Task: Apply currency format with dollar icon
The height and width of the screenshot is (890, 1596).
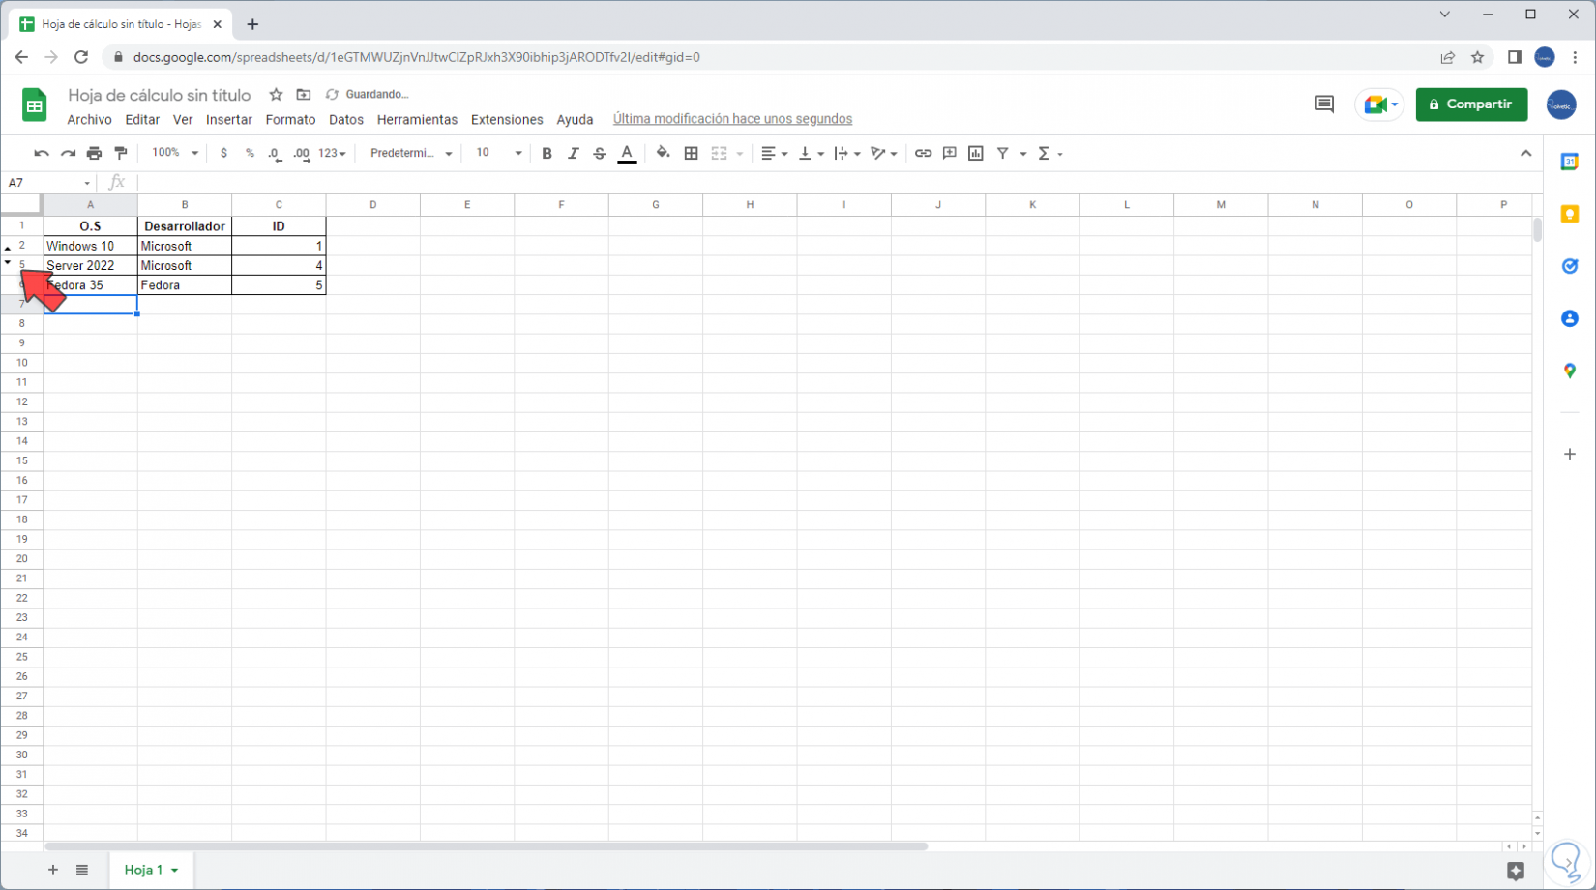Action: [x=223, y=153]
